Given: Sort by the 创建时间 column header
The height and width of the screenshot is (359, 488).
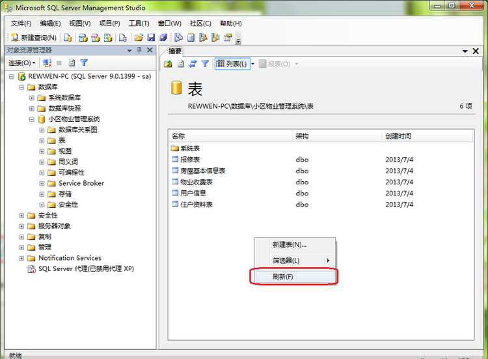Looking at the screenshot, I should 428,136.
